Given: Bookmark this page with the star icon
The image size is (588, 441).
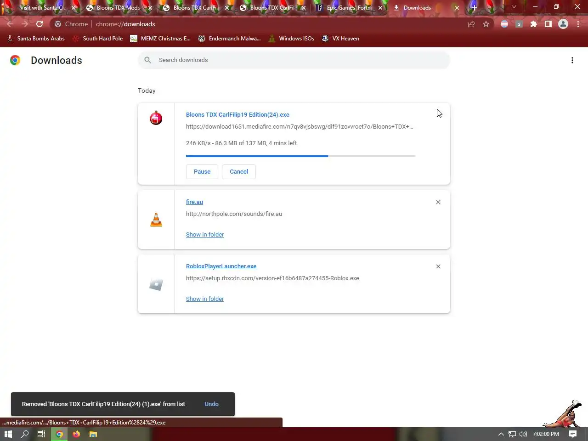Looking at the screenshot, I should pos(486,24).
